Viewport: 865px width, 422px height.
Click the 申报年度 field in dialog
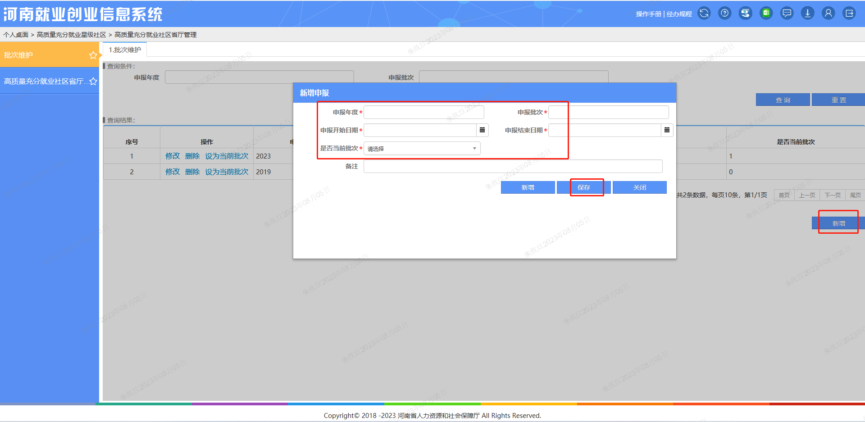[x=423, y=112]
